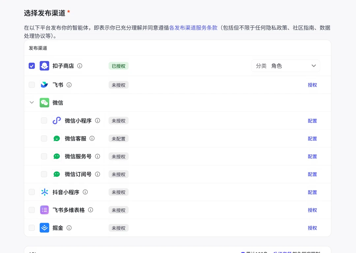
Task: Click the 飞书多维表格 purple icon
Action: point(44,210)
